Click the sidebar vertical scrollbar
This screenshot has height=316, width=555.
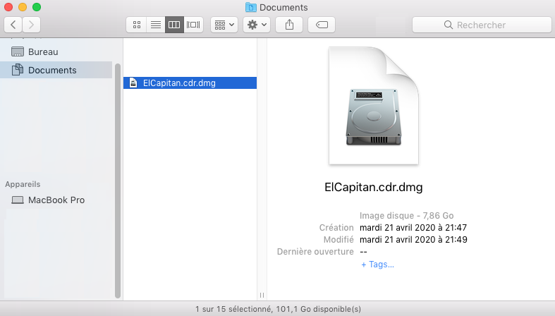click(118, 181)
